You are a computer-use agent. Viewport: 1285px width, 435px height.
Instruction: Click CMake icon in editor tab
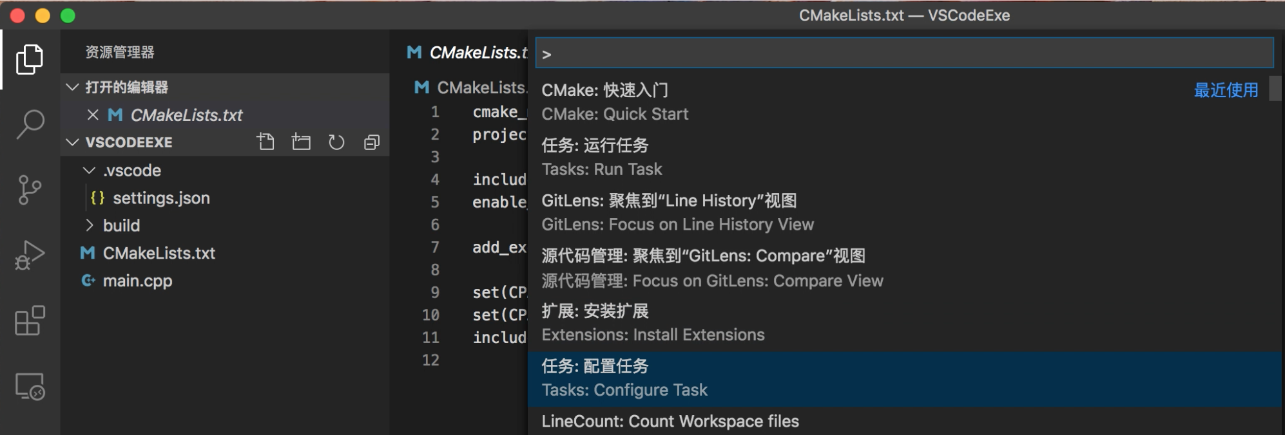click(414, 52)
